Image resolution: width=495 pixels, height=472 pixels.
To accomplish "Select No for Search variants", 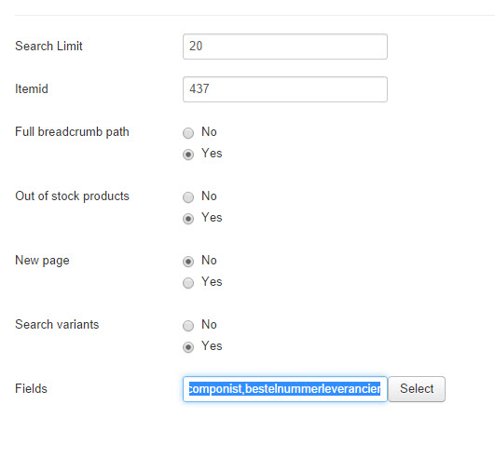I will (x=188, y=326).
